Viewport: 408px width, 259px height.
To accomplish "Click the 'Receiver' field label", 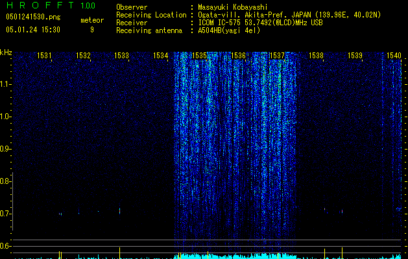I will (x=132, y=23).
